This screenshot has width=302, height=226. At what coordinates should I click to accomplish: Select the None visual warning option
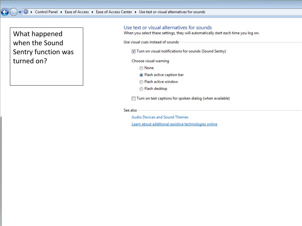141,68
